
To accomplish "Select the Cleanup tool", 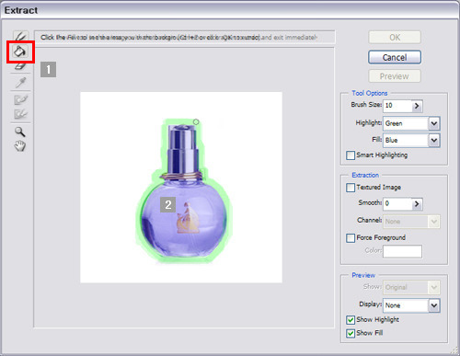I will pyautogui.click(x=20, y=99).
